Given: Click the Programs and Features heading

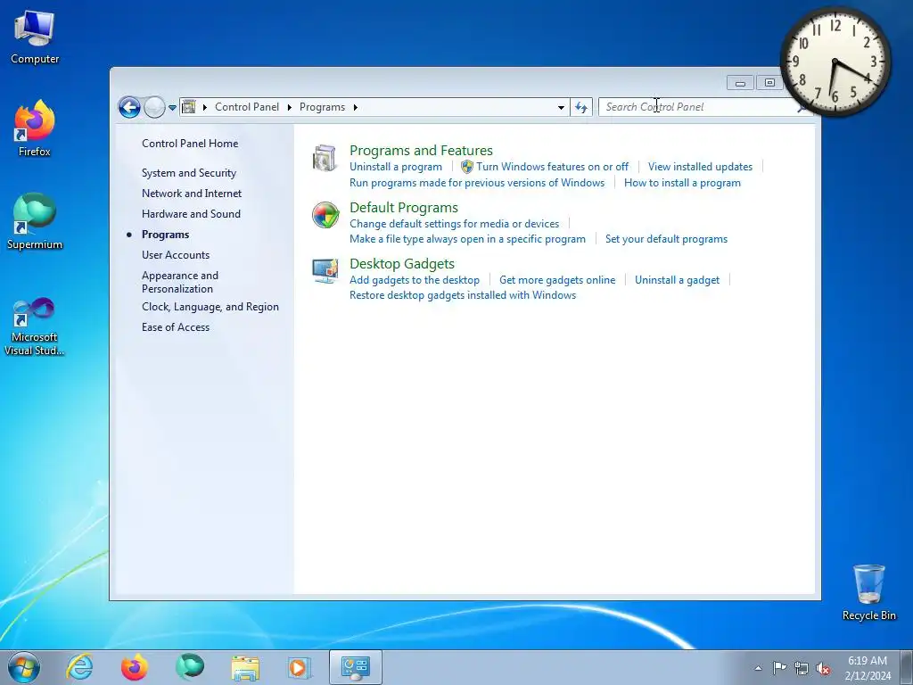Looking at the screenshot, I should 421,150.
